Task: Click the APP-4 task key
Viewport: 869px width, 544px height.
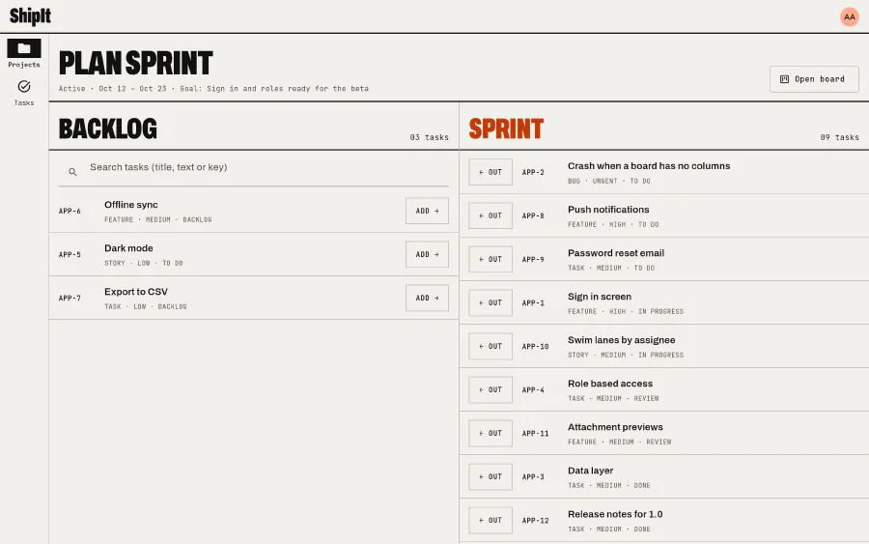Action: [533, 389]
